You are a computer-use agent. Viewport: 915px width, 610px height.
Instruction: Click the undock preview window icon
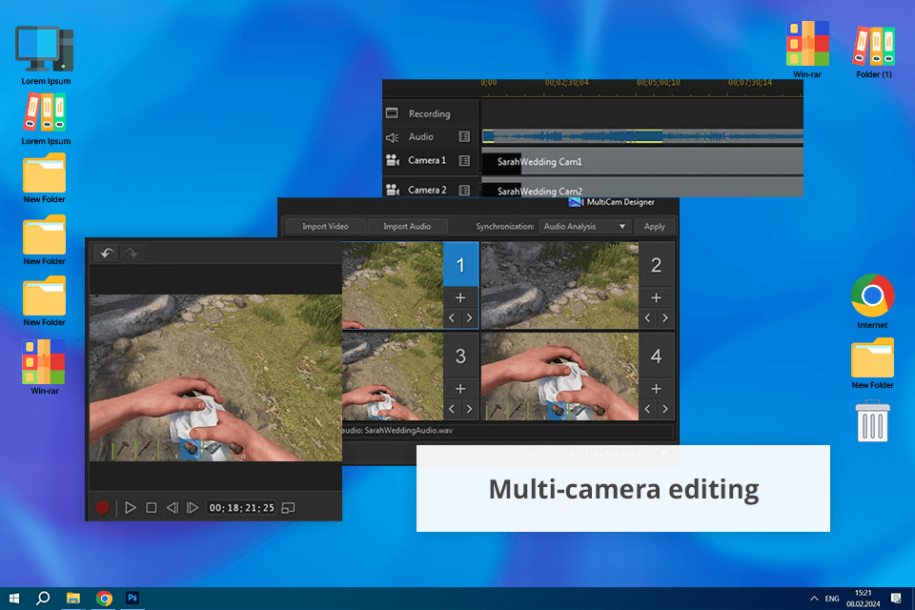289,508
